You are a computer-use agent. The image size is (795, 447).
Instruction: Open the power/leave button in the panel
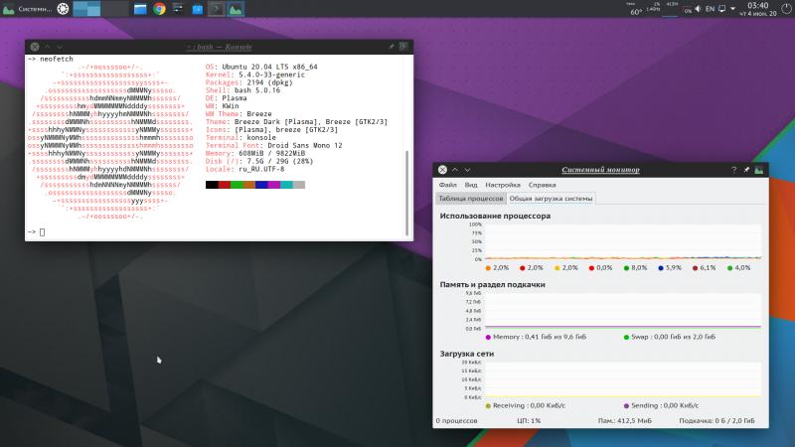pyautogui.click(x=786, y=9)
